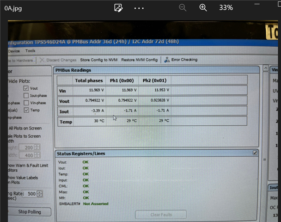
Task: Click the Iout row label
Action: (x=64, y=112)
